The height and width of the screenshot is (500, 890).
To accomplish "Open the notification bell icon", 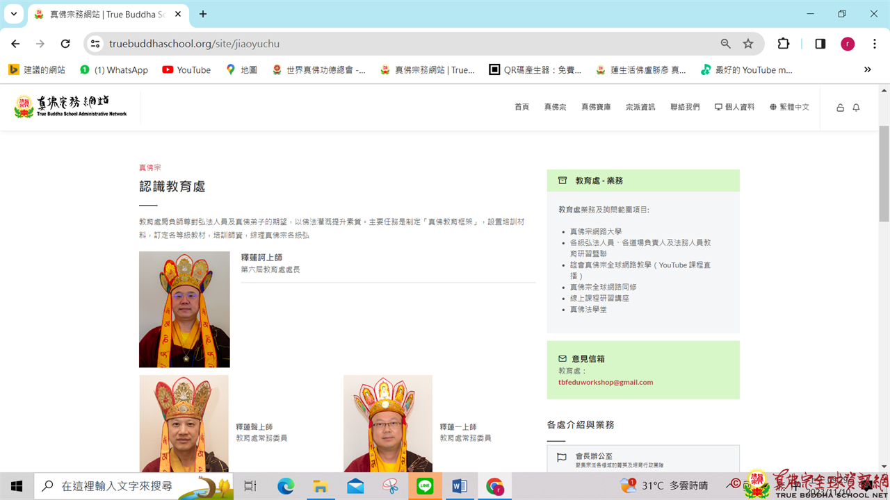I will (856, 108).
